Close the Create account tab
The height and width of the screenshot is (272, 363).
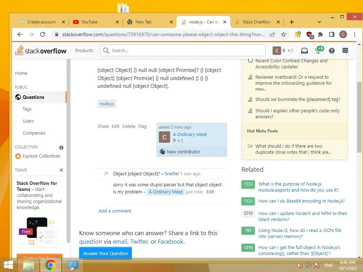(x=63, y=22)
